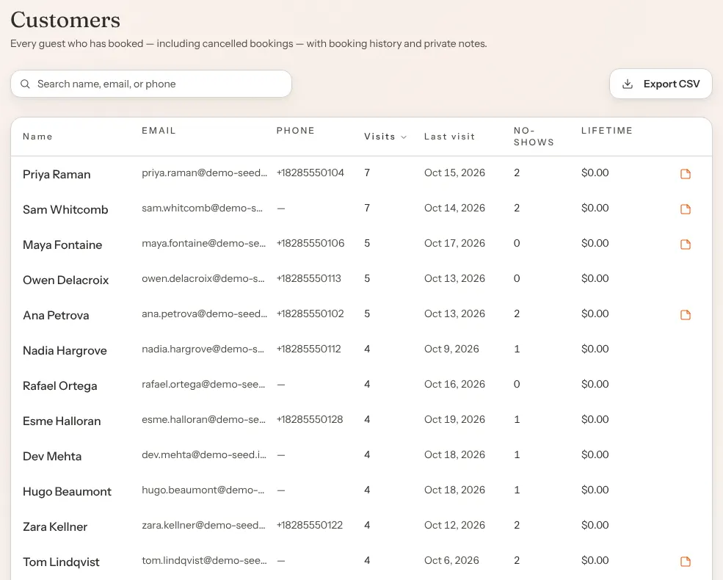
Task: Open customer Maya Fontaine
Action: 62,244
